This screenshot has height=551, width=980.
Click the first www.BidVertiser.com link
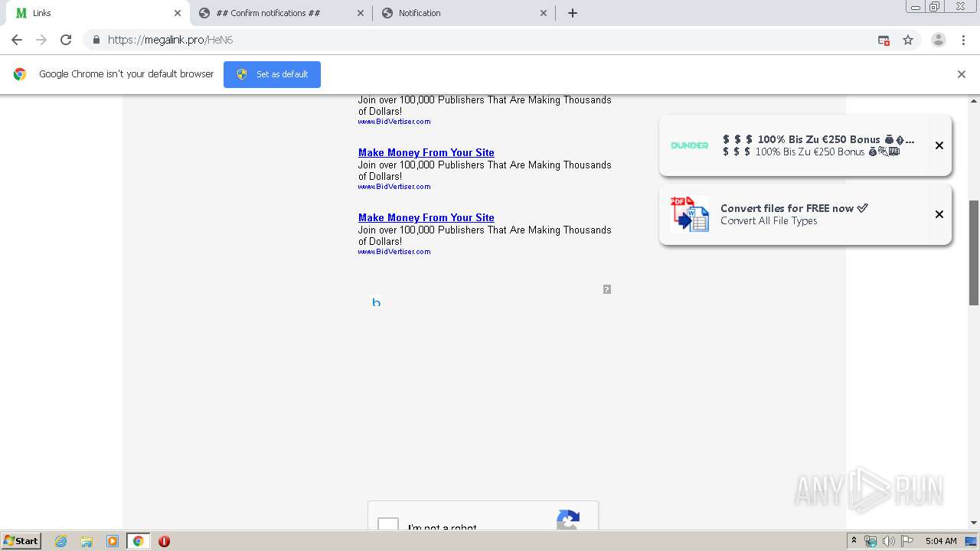394,122
